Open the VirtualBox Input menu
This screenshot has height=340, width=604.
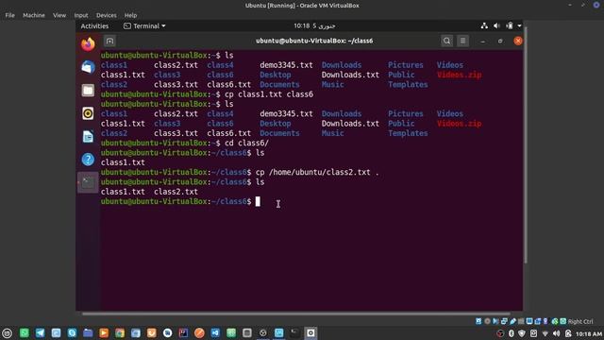tap(81, 15)
